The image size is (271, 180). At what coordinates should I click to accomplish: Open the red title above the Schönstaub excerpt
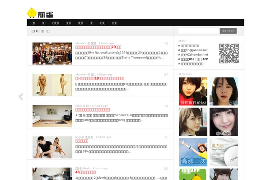(x=93, y=110)
